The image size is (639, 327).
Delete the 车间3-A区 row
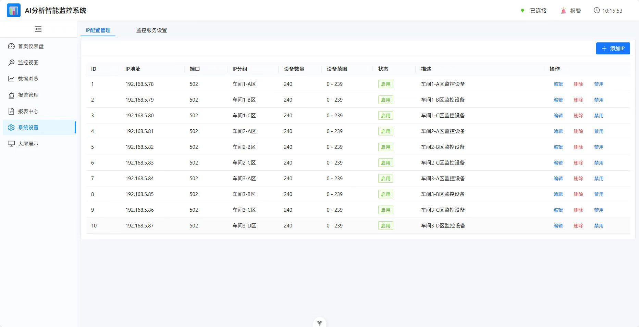point(578,179)
